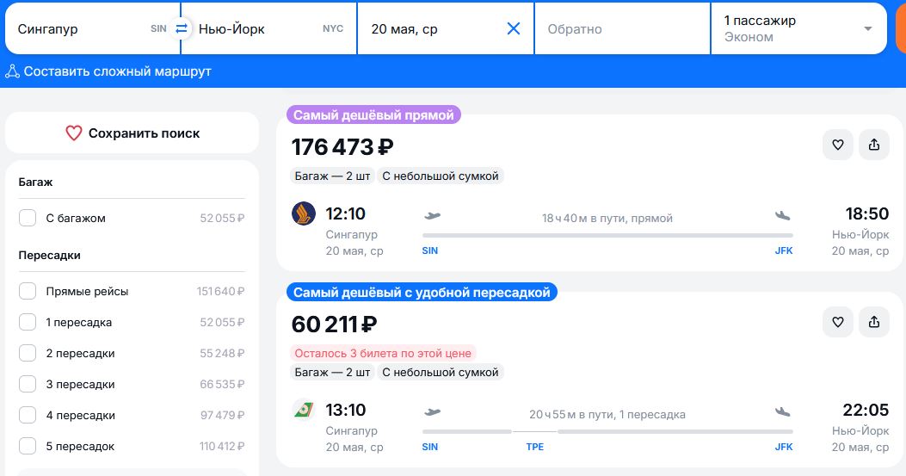The height and width of the screenshot is (476, 906).
Task: Clear the 20 мая departure date
Action: click(514, 28)
